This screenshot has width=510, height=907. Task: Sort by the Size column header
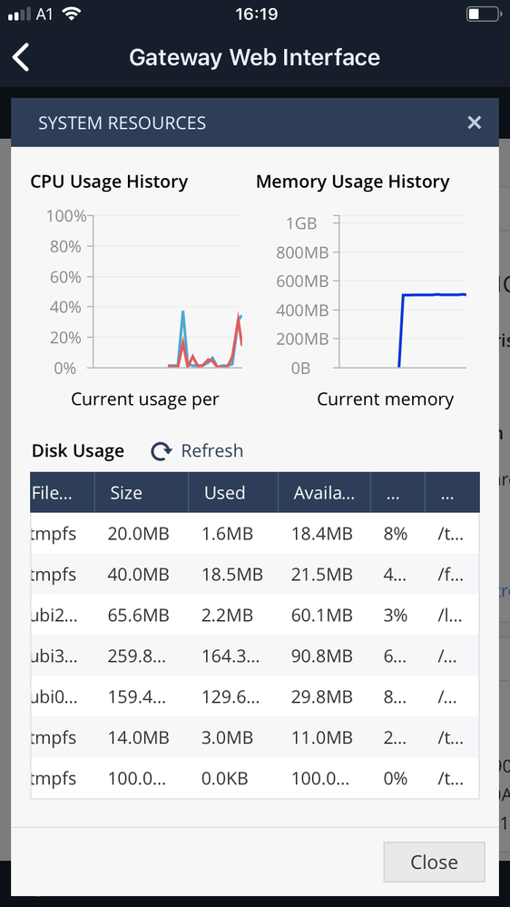(142, 492)
